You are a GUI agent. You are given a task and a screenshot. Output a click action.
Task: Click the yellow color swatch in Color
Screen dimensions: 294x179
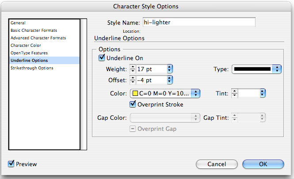click(135, 93)
